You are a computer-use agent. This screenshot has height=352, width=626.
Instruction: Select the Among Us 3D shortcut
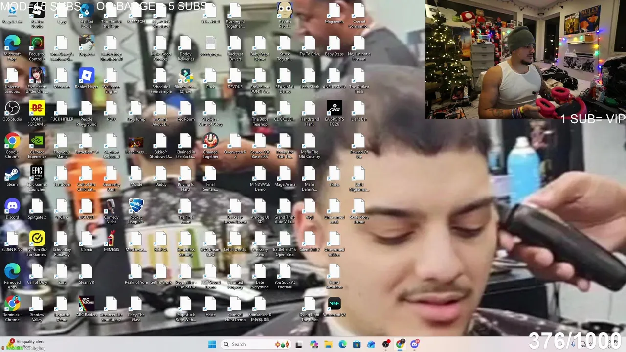click(x=260, y=211)
